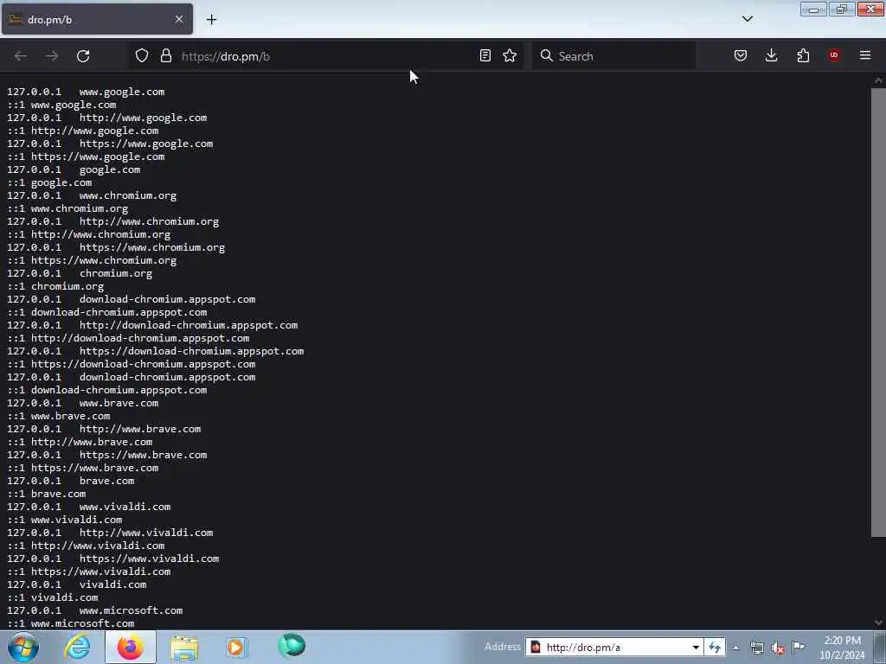Click the line '127.0.0.1 http://www.google.com'
This screenshot has width=886, height=664.
point(106,118)
